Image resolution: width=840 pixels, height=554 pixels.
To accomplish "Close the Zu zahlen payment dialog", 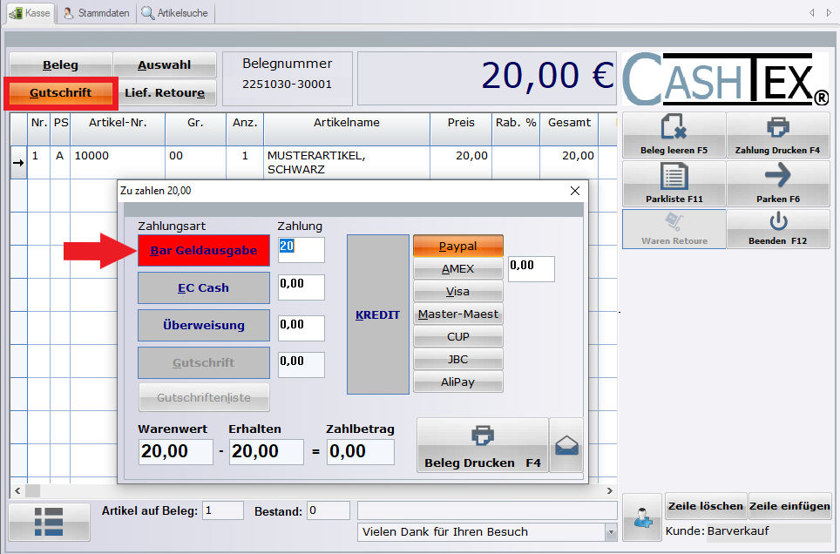I will point(574,190).
